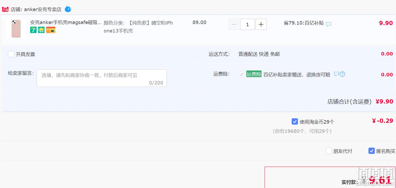The width and height of the screenshot is (396, 188).
Task: Check the 开具发票 checkbox
Action: click(x=11, y=54)
